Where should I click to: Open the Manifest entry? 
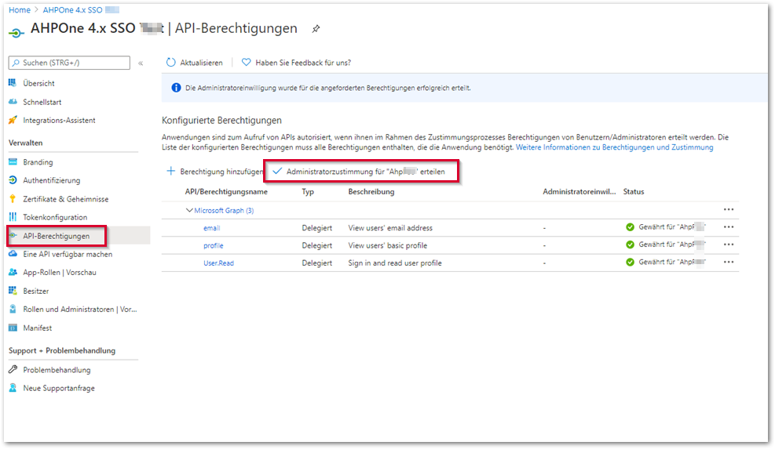[x=38, y=328]
